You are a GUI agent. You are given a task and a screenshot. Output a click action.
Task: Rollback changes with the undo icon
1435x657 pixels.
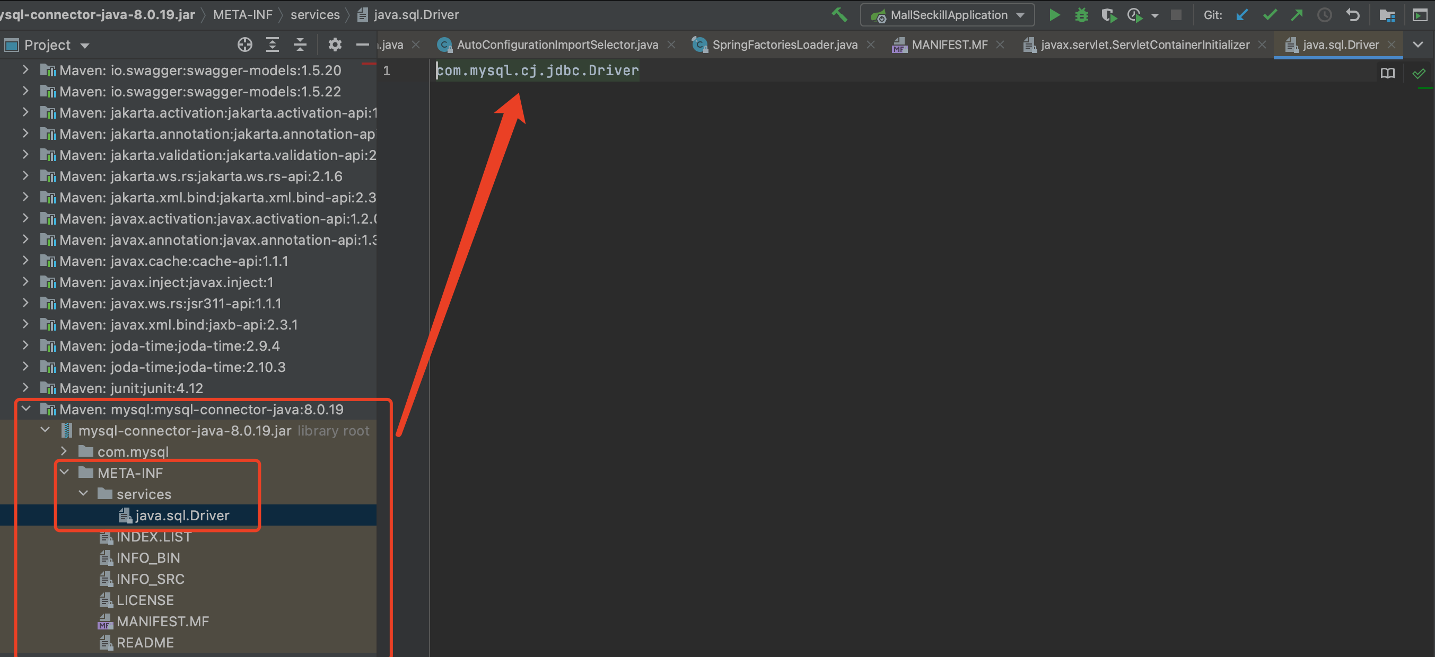[1353, 15]
